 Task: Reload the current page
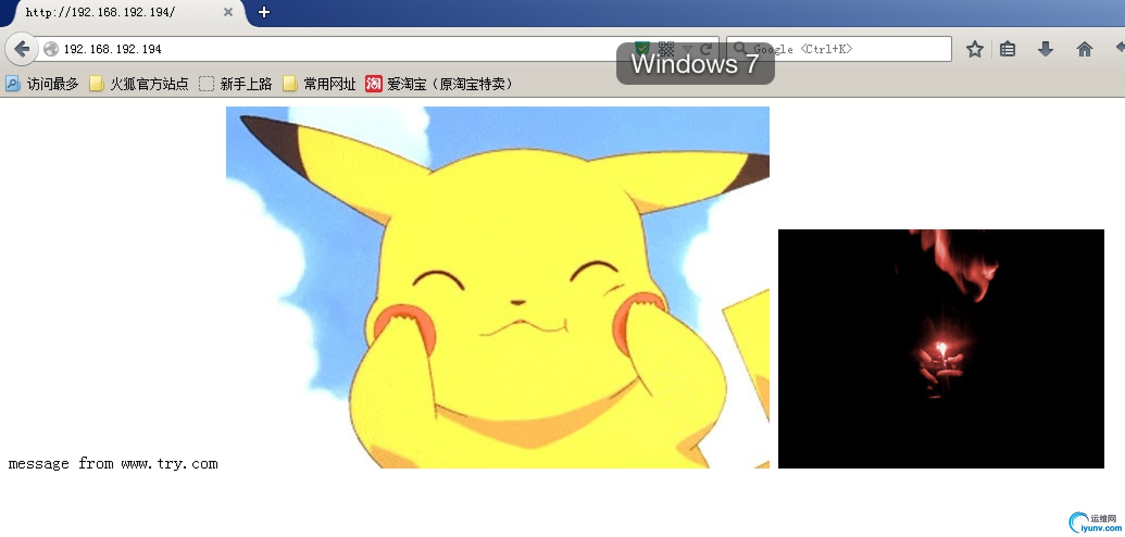(705, 49)
